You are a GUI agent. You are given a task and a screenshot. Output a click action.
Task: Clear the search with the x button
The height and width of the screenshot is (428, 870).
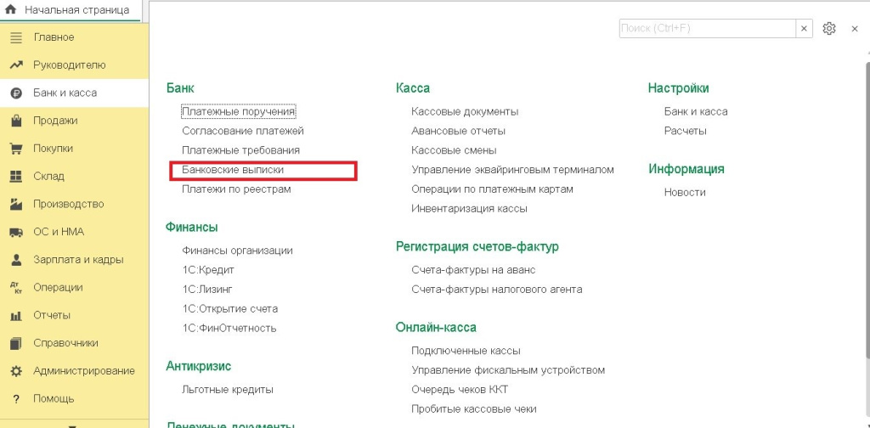[x=804, y=28]
